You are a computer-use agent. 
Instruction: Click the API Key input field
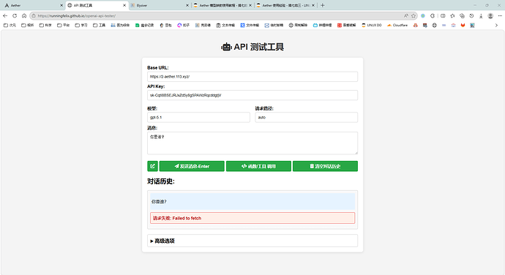coord(252,95)
